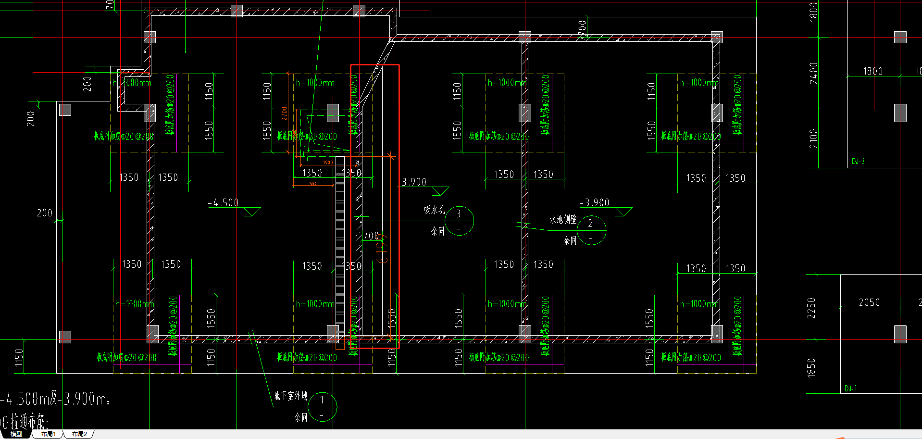Select the orange 1900 dimension text

328,163
